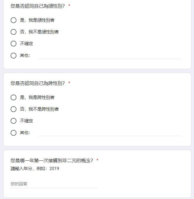Click question title about 非二元的概念
194x199 pixels.
coord(52,161)
